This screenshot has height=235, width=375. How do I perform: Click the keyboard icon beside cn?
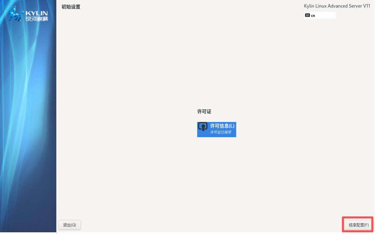pos(307,15)
